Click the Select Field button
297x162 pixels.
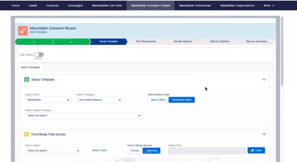click(x=99, y=150)
